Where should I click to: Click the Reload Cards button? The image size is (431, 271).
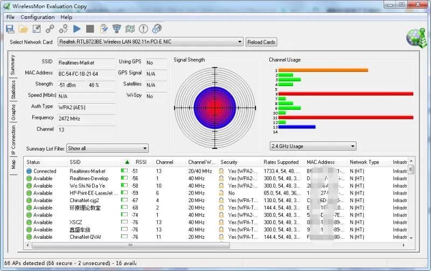click(261, 42)
